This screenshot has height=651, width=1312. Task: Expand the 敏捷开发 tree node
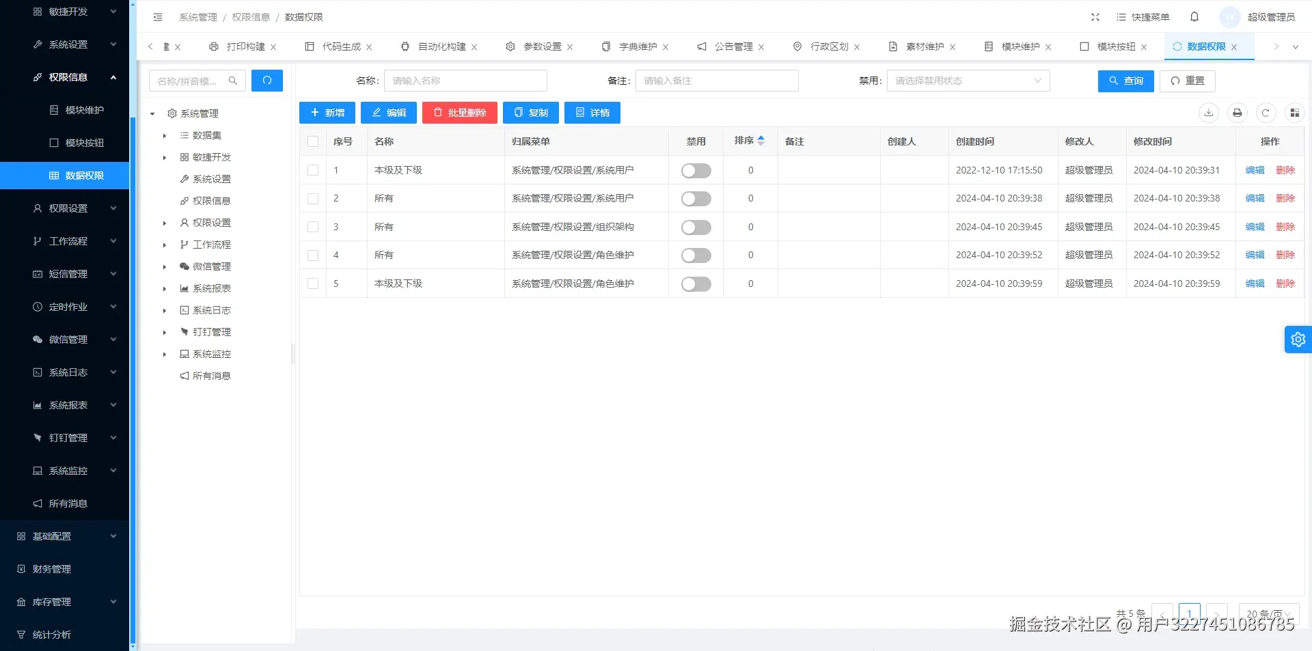point(165,158)
